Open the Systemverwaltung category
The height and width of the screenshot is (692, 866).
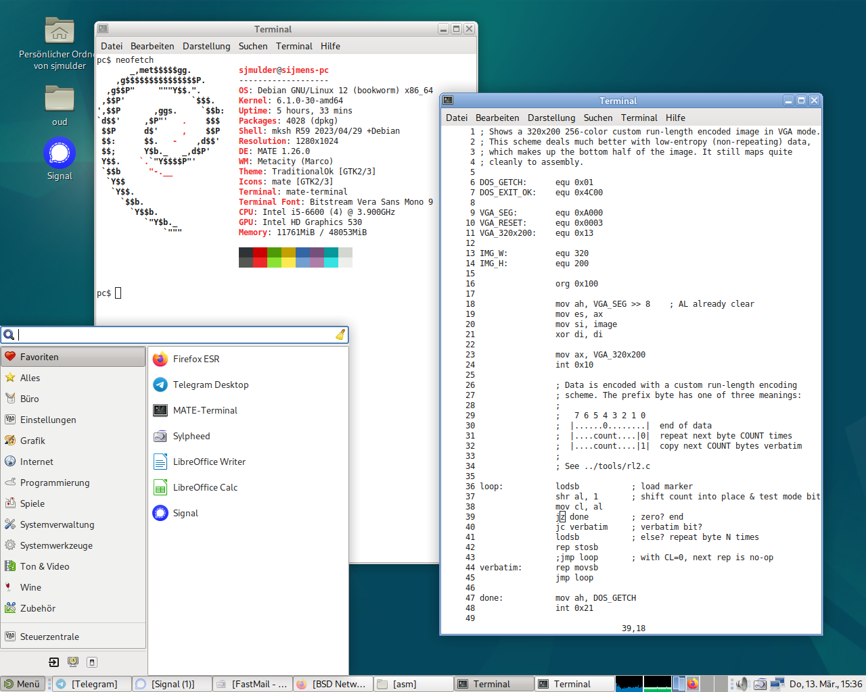tap(57, 524)
